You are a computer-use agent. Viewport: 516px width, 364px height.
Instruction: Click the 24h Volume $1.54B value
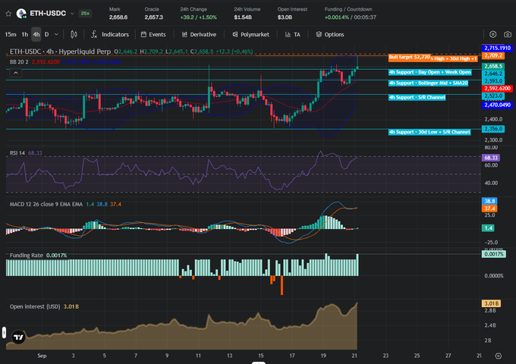pos(243,17)
